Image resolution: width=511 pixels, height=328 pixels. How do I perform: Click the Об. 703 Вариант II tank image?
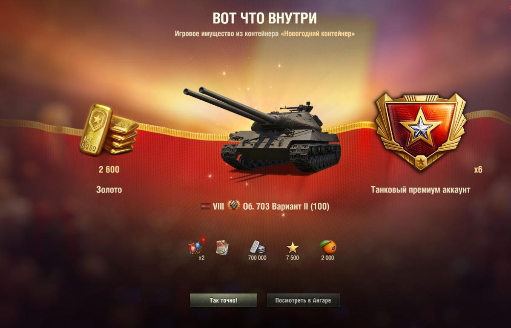tap(263, 130)
